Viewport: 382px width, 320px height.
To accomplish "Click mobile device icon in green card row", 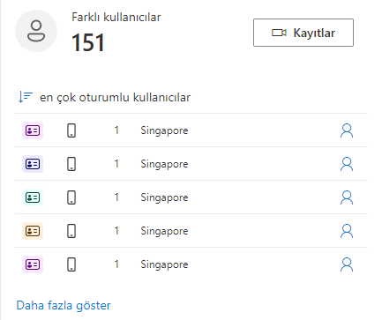I will [x=71, y=197].
